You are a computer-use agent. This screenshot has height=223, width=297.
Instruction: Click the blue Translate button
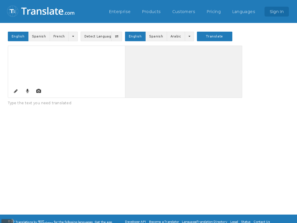214,37
